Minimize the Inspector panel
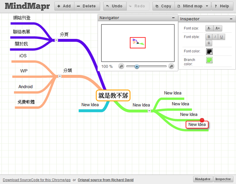The image size is (236, 184). click(x=231, y=19)
